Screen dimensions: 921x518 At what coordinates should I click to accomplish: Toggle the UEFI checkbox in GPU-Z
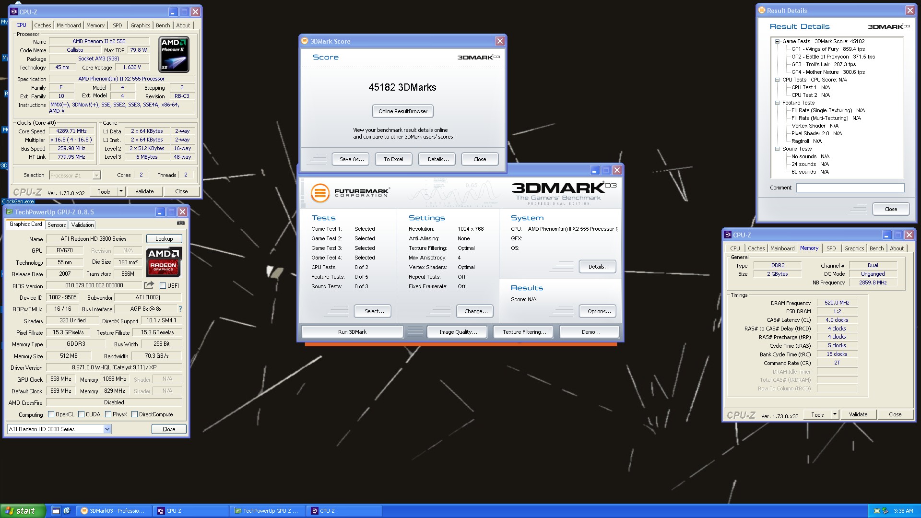click(163, 286)
